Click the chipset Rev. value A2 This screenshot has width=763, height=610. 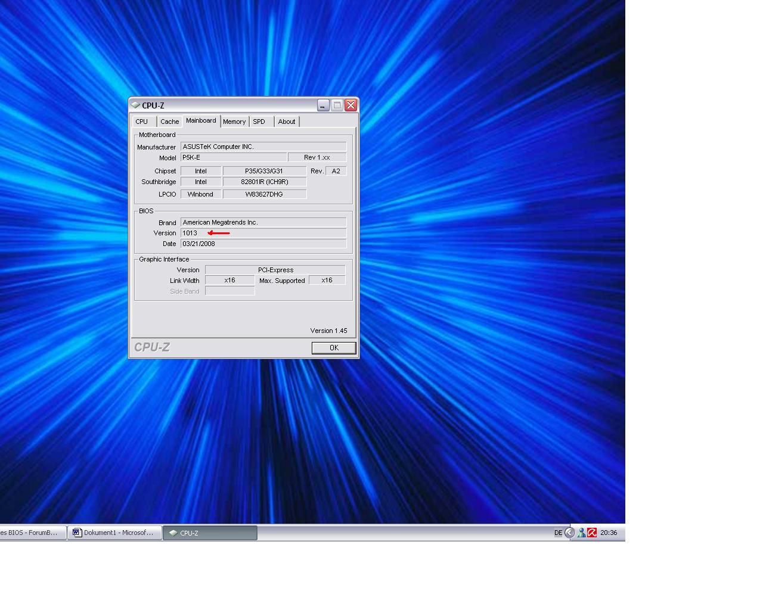click(336, 171)
